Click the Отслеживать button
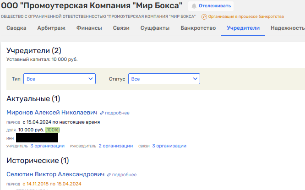Screen dimensions: 305x190 click(211, 6)
